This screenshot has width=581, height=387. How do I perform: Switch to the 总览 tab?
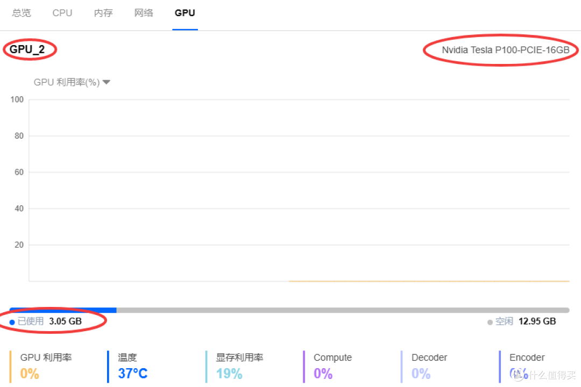(22, 13)
